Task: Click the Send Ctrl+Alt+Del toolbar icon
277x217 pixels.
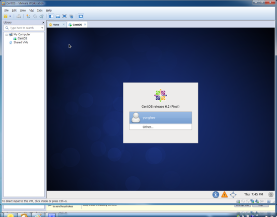Action: (19, 16)
